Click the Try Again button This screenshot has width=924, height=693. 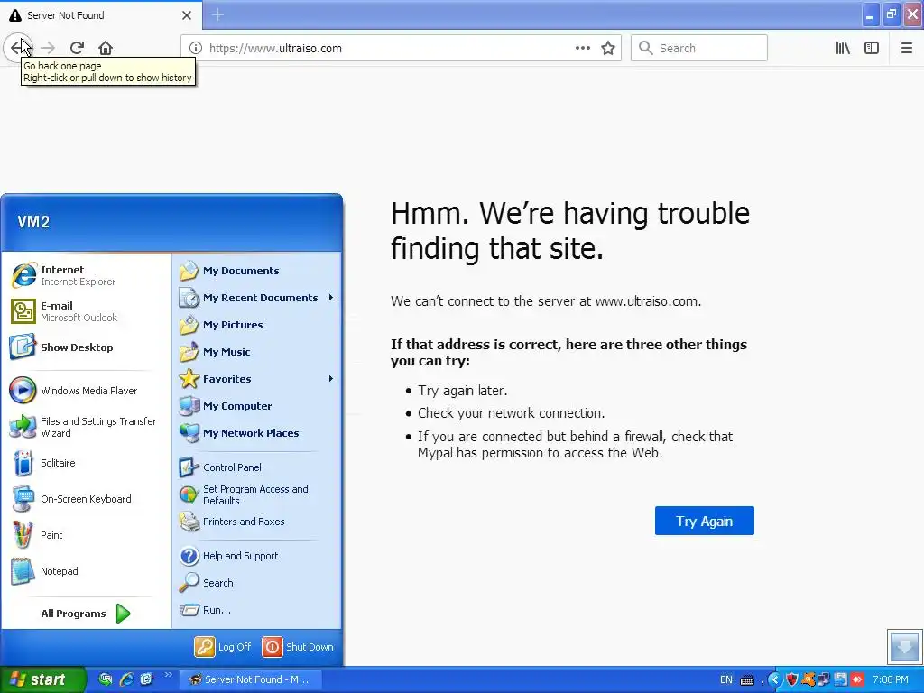[704, 521]
